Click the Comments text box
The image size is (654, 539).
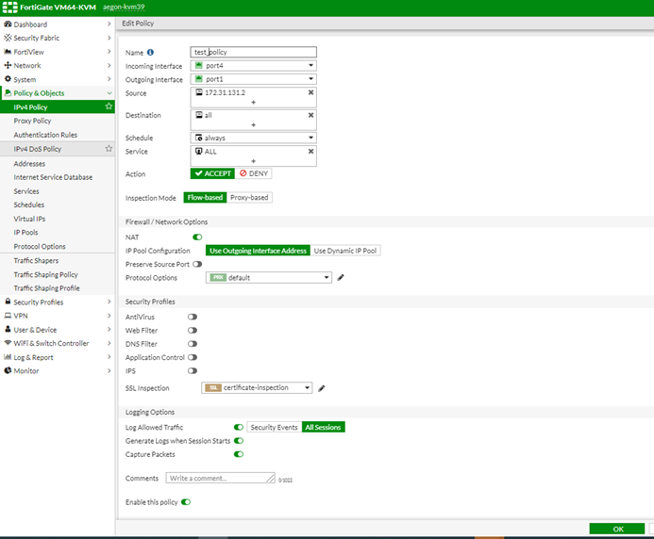coord(221,478)
